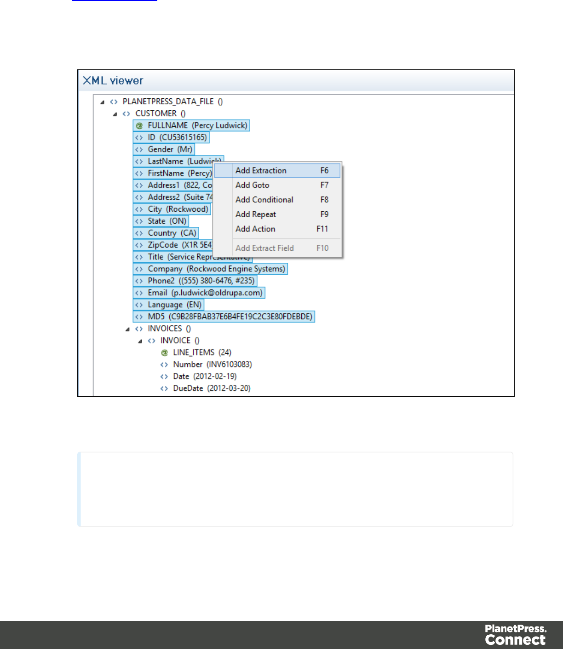This screenshot has height=649, width=563.
Task: Collapse the INVOICE tree node
Action: [140, 341]
